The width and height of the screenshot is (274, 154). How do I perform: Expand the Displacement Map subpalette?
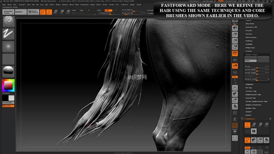point(253,95)
